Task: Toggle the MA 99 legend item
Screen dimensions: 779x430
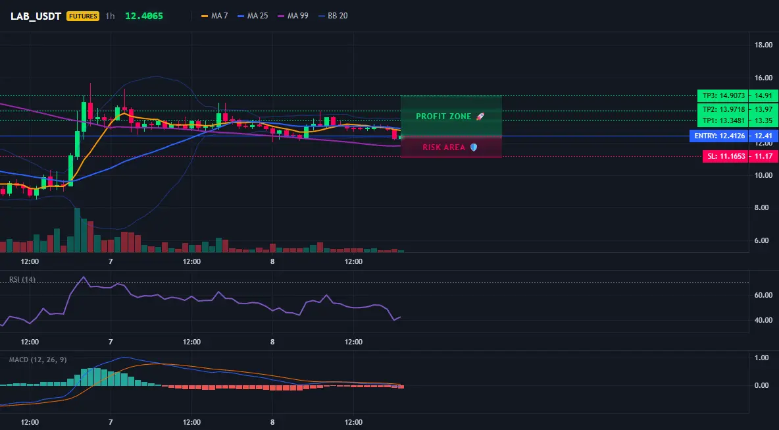Action: click(293, 16)
